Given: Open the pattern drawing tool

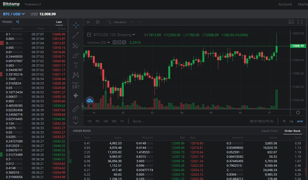Looking at the screenshot, I should (x=76, y=75).
